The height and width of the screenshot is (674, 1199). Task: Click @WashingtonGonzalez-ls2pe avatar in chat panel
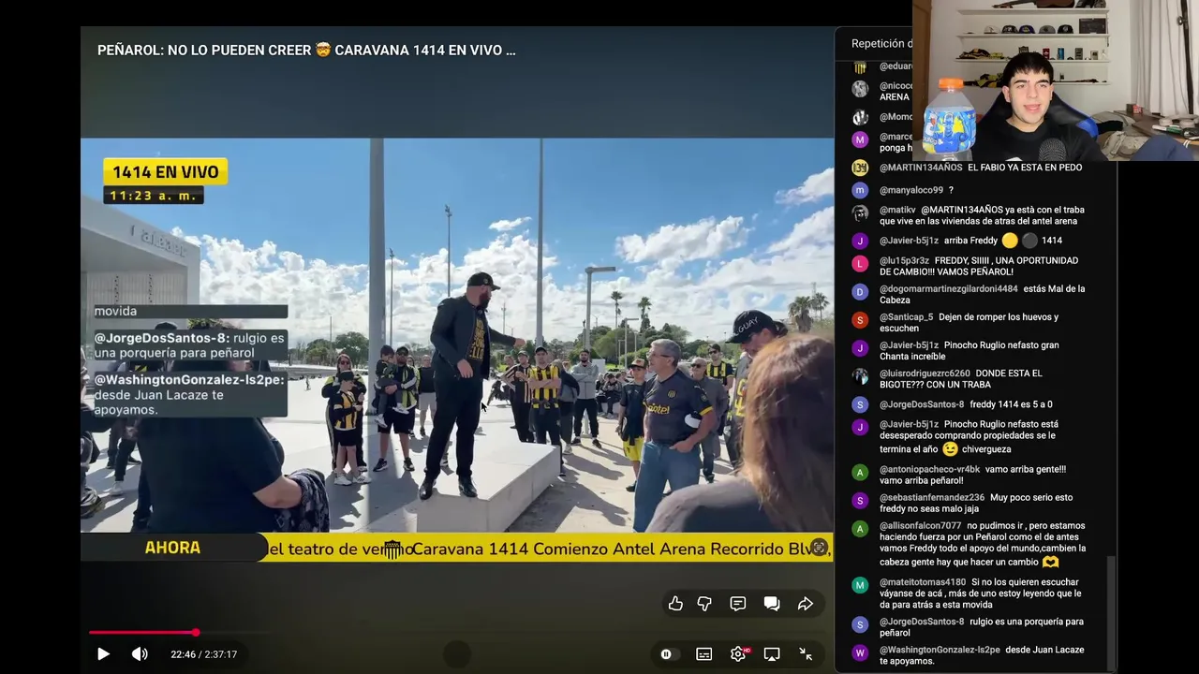860,652
